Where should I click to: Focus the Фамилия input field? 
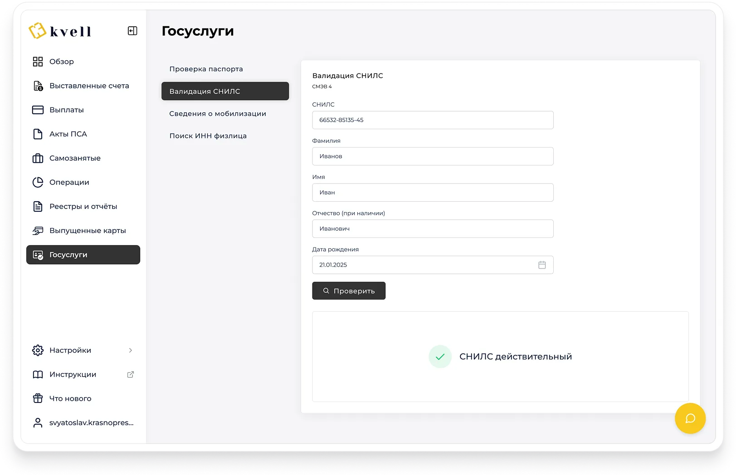pyautogui.click(x=433, y=156)
